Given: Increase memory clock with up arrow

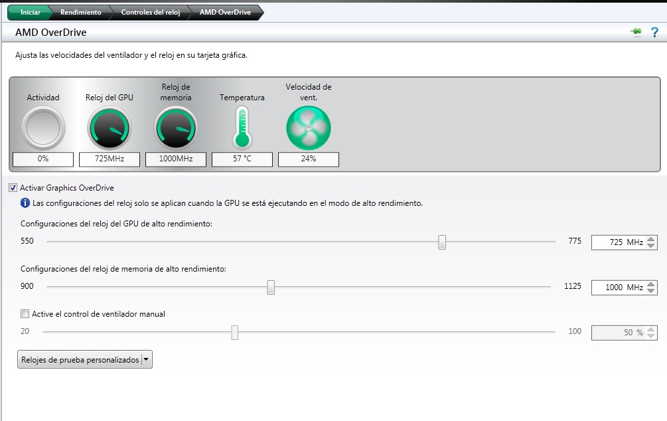Looking at the screenshot, I should click(x=651, y=284).
